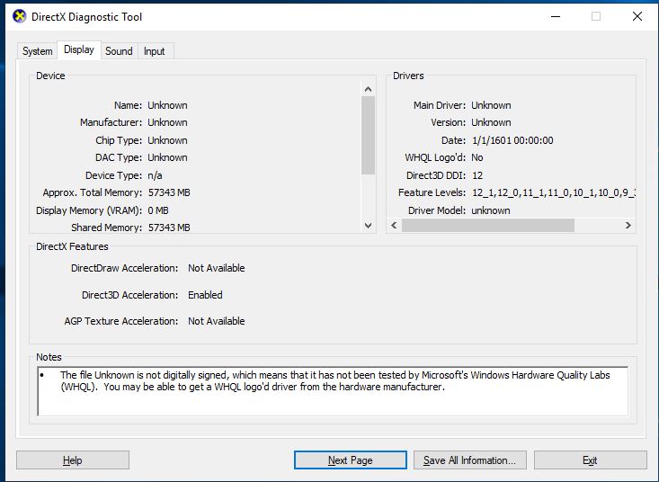
Task: Click the Direct3D DDI value 12
Action: pyautogui.click(x=477, y=175)
